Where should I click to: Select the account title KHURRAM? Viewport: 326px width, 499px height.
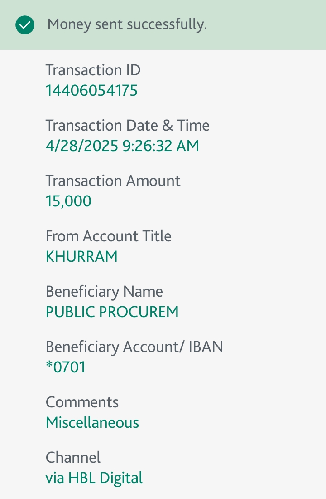tap(81, 256)
